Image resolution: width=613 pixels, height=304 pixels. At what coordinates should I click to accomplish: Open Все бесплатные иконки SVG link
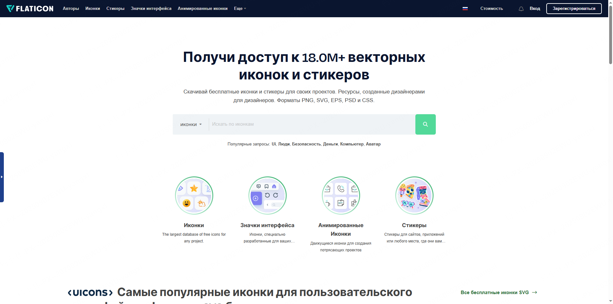point(499,293)
